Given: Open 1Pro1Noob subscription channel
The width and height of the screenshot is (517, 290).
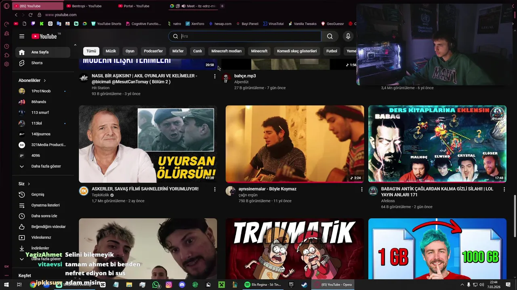Looking at the screenshot, I should tap(43, 91).
